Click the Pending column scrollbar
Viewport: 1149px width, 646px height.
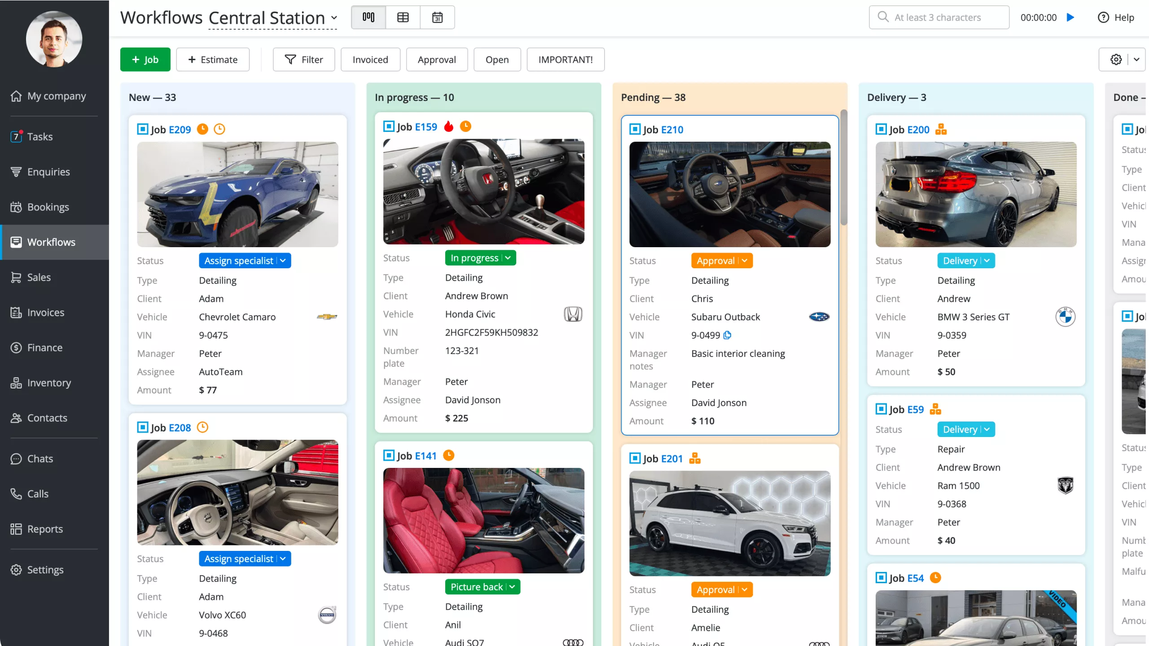[844, 167]
